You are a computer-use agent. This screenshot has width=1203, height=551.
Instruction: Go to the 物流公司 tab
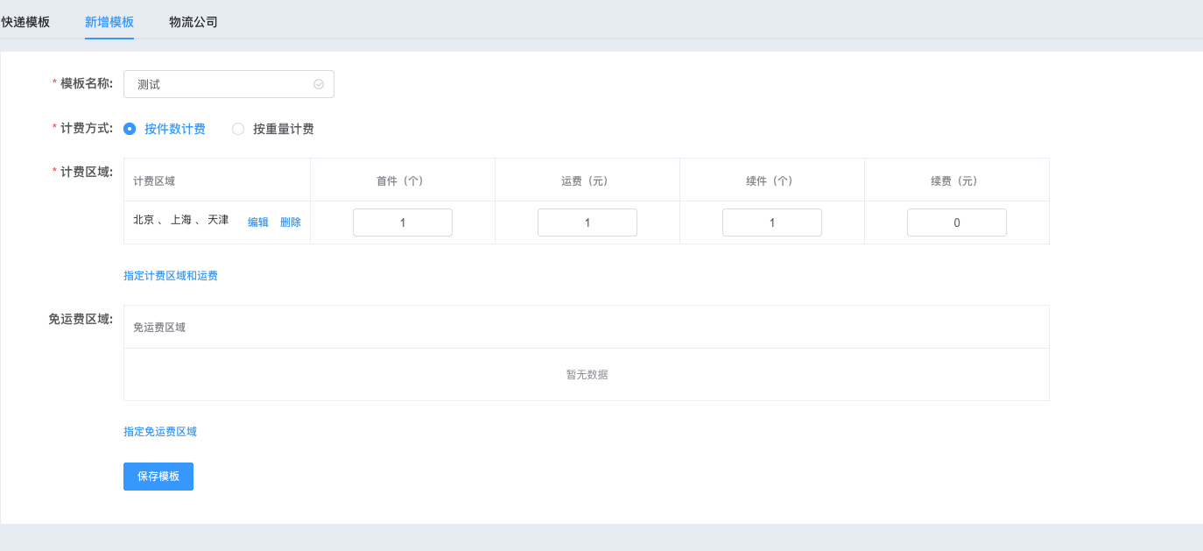(193, 22)
